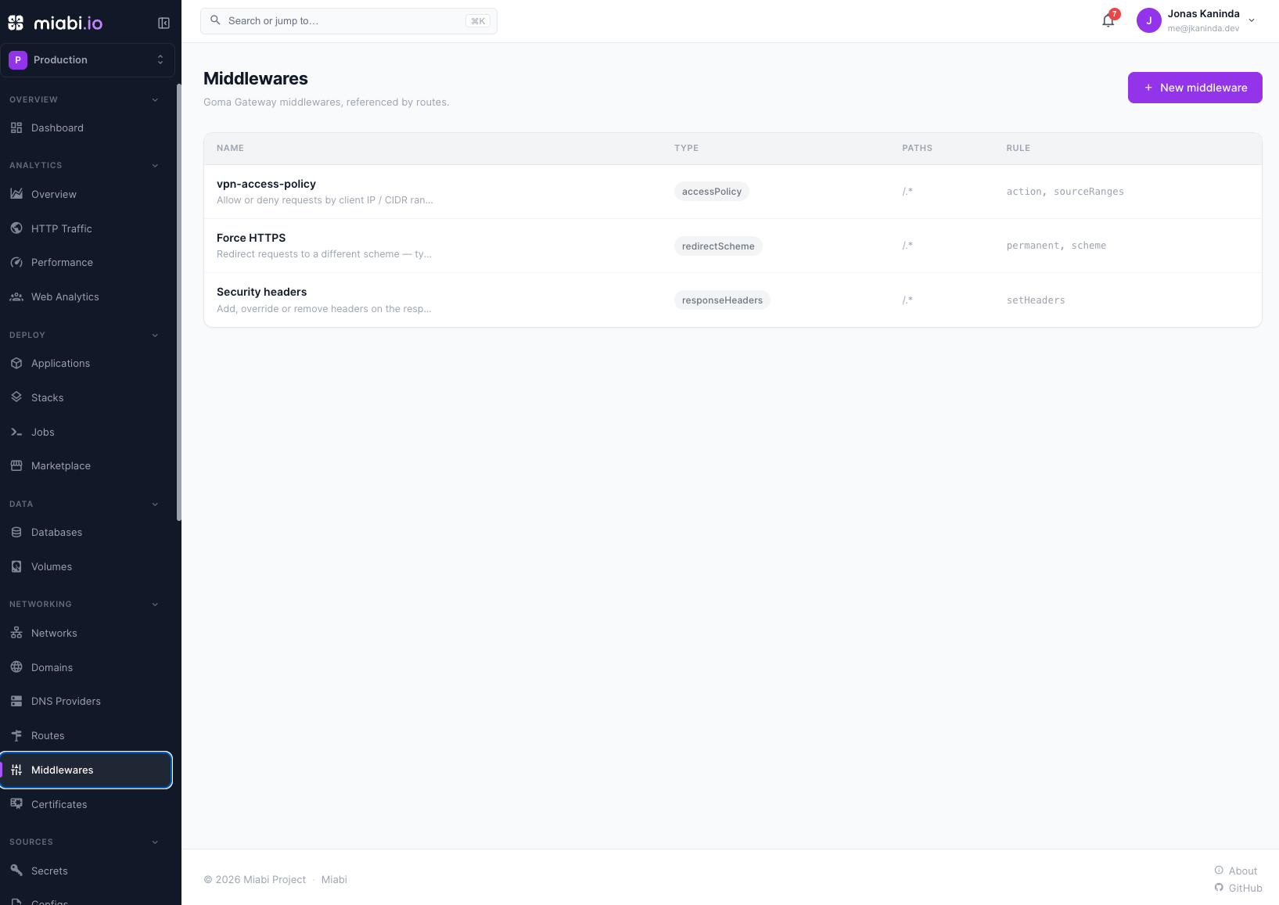Image resolution: width=1279 pixels, height=905 pixels.
Task: Click the redirectScheme type badge
Action: [x=718, y=246]
